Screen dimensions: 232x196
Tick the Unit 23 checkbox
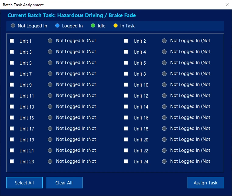(x=12, y=161)
